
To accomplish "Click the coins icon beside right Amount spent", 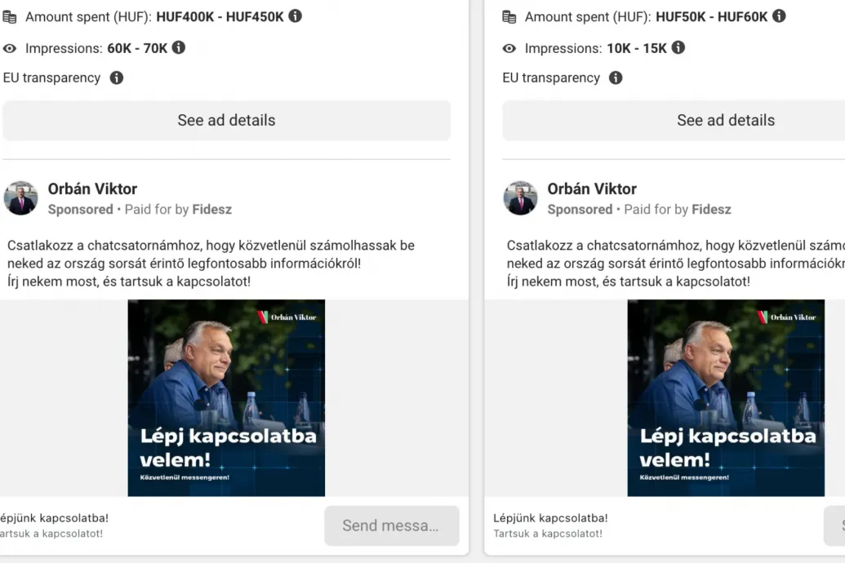I will [x=509, y=17].
